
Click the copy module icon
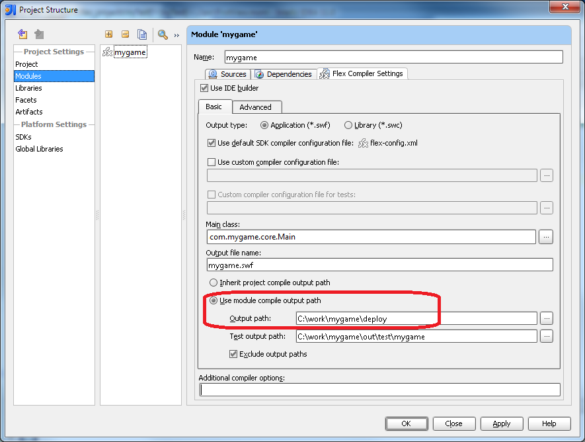[142, 34]
